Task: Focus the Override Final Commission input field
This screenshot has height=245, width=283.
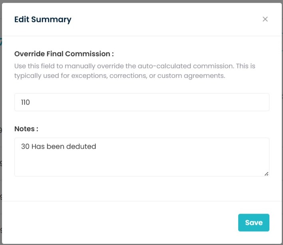Action: (x=141, y=102)
